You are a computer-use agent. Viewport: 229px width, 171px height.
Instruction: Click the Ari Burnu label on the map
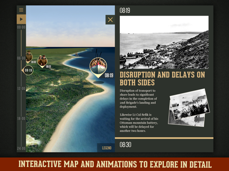92,86
